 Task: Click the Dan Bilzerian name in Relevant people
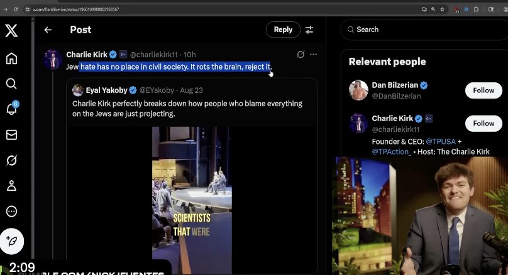click(x=395, y=85)
